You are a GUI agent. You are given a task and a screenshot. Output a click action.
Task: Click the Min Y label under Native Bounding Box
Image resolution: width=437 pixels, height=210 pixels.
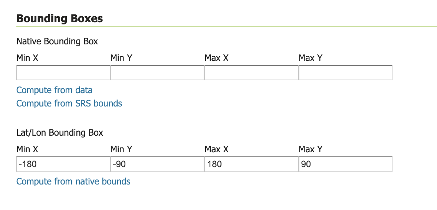click(121, 58)
